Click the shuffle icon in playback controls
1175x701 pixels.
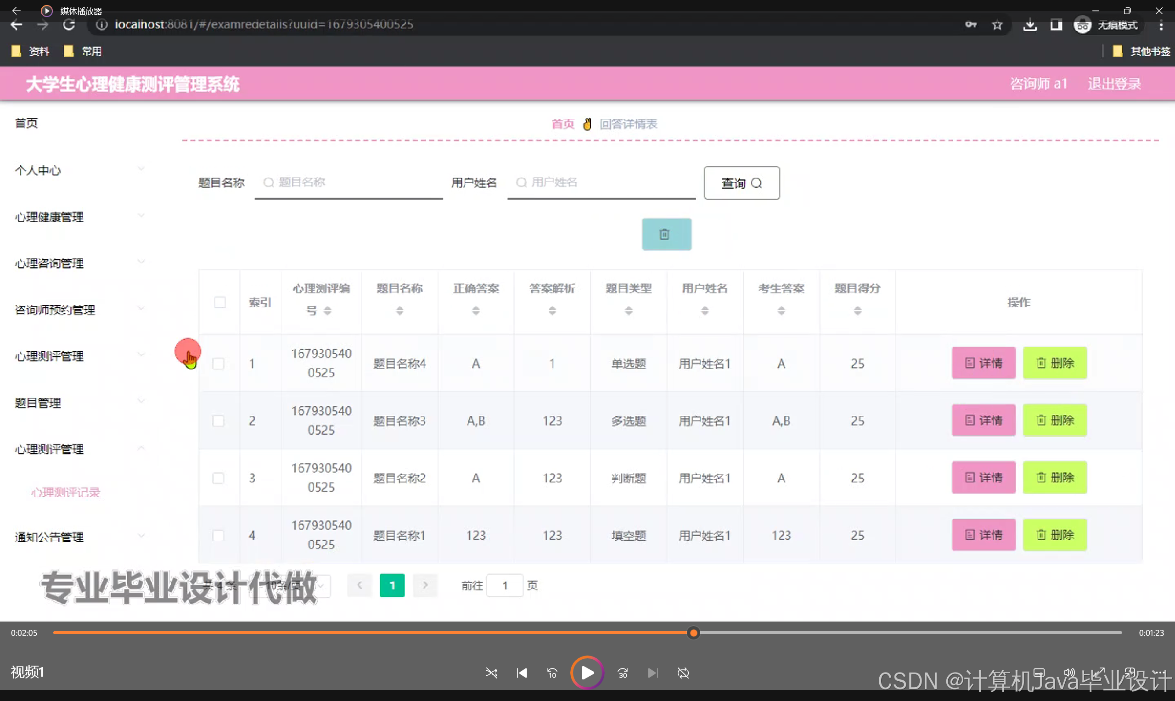[x=492, y=673]
